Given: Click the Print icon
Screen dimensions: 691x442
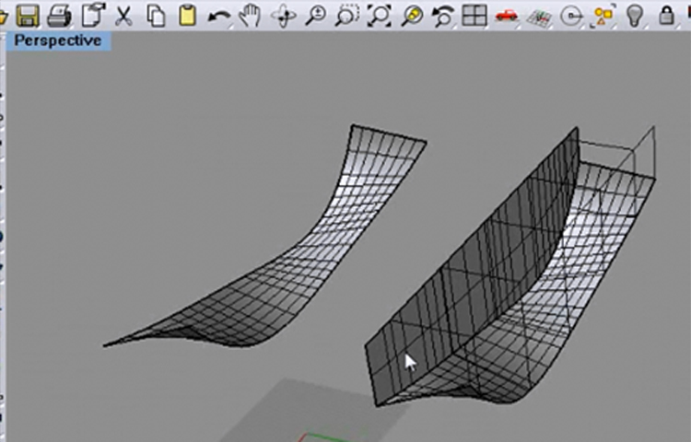Looking at the screenshot, I should 60,15.
